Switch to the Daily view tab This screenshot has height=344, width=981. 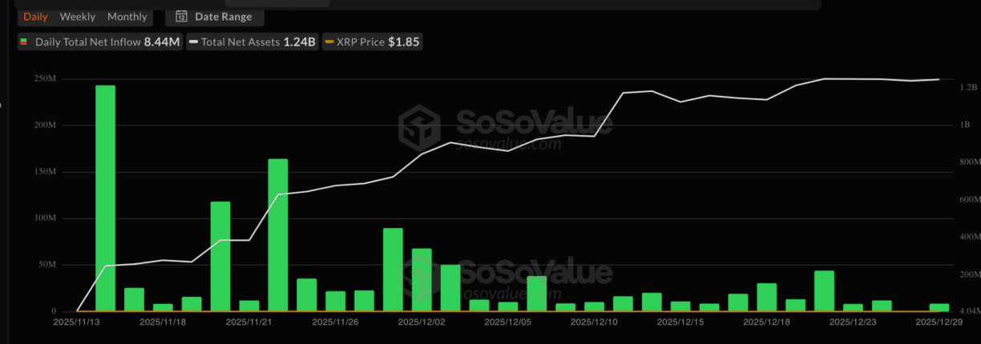tap(35, 17)
